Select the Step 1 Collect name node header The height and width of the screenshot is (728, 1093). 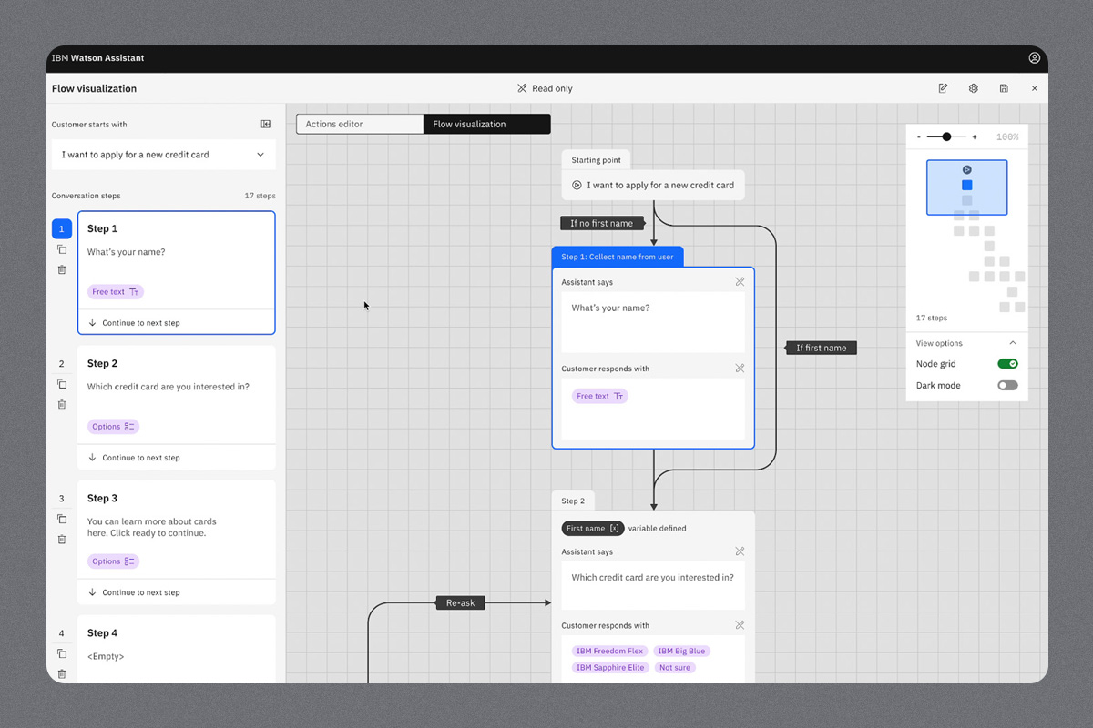[618, 257]
